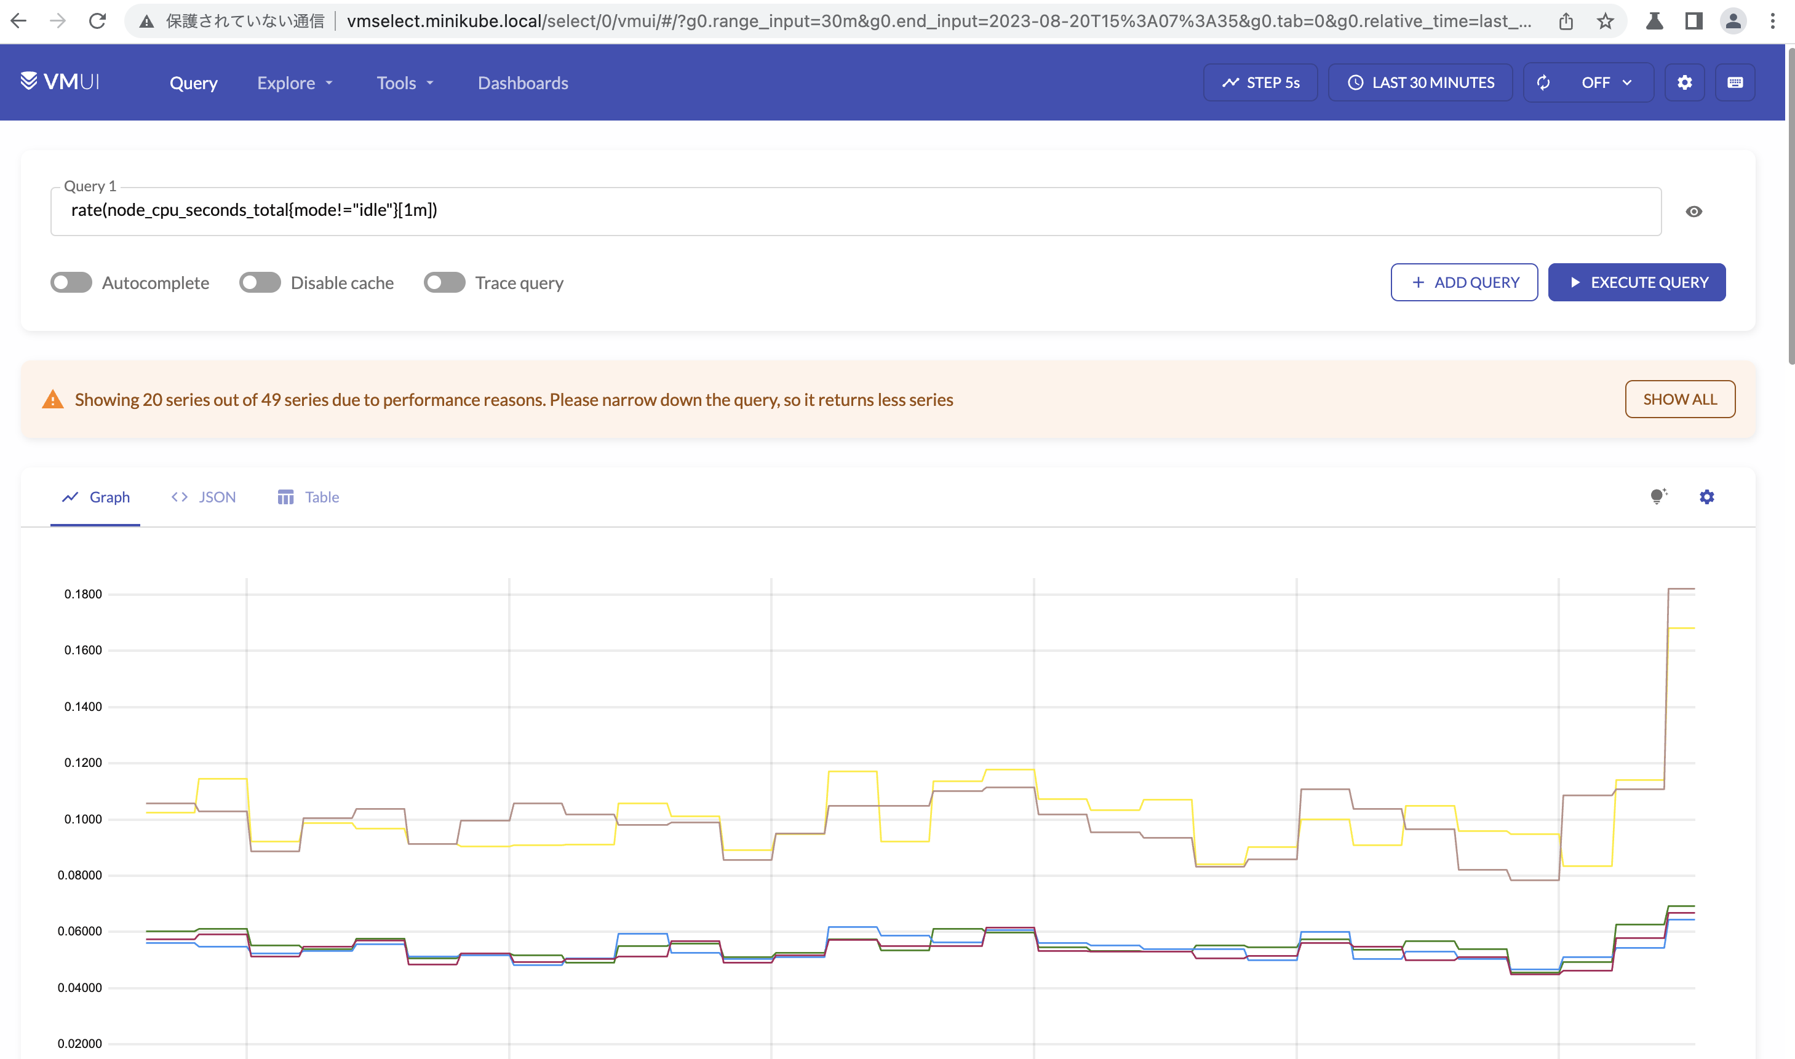Reload the browser page
Image resolution: width=1795 pixels, height=1059 pixels.
(x=97, y=22)
